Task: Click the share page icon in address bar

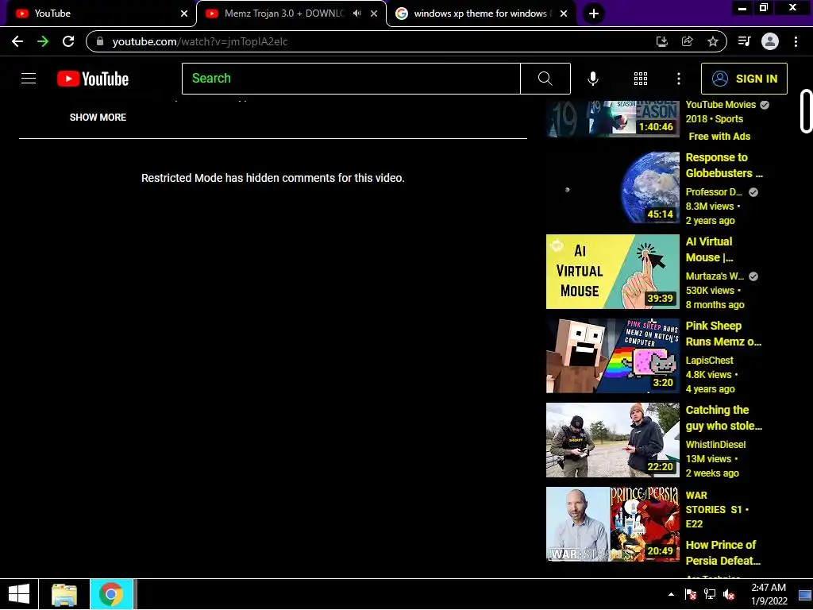Action: click(688, 41)
